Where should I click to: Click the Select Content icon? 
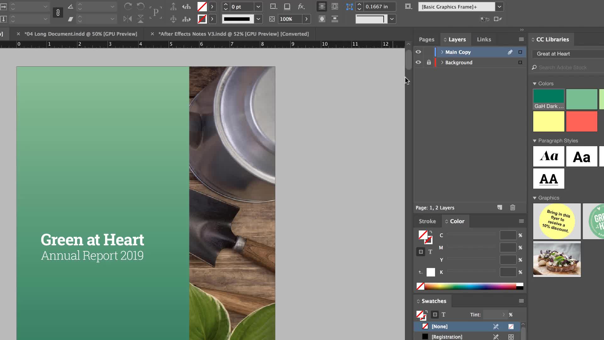tap(173, 19)
